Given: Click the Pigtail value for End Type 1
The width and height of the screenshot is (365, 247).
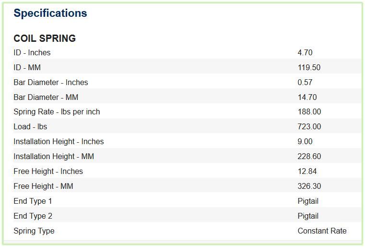Looking at the screenshot, I should click(x=308, y=201).
